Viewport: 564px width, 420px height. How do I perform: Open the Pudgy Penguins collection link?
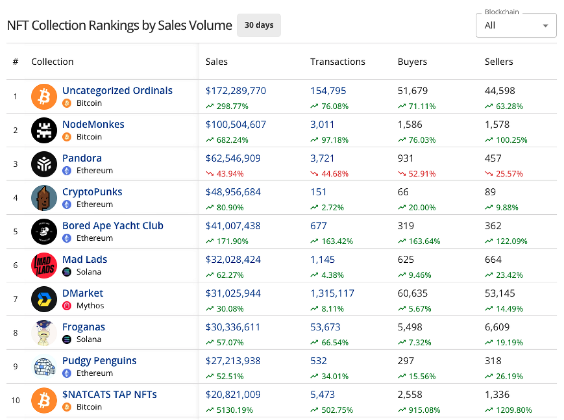pos(100,361)
